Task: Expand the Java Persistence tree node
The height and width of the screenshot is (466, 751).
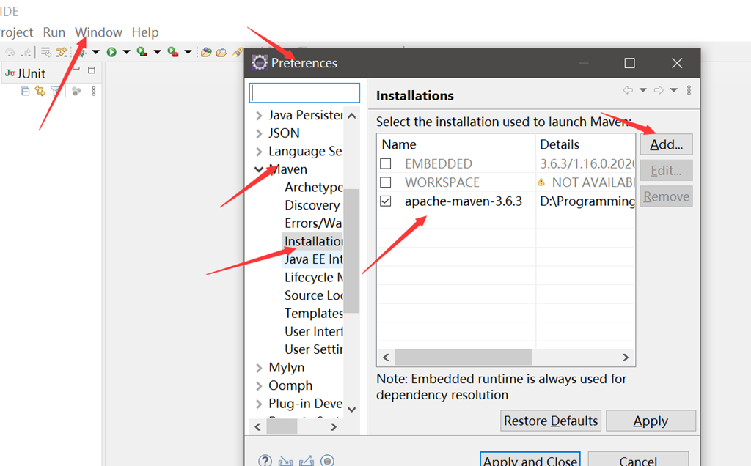Action: pos(259,115)
